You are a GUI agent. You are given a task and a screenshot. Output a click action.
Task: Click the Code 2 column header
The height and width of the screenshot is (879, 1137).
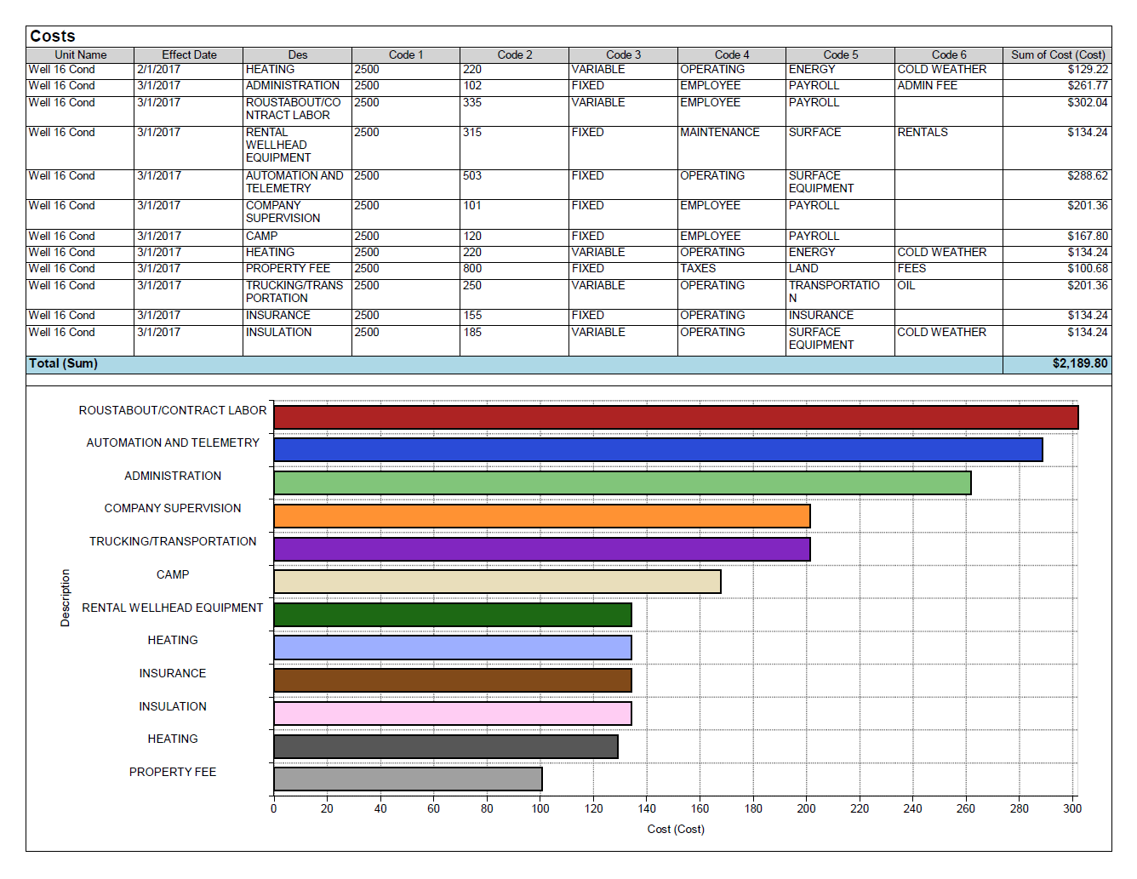515,54
